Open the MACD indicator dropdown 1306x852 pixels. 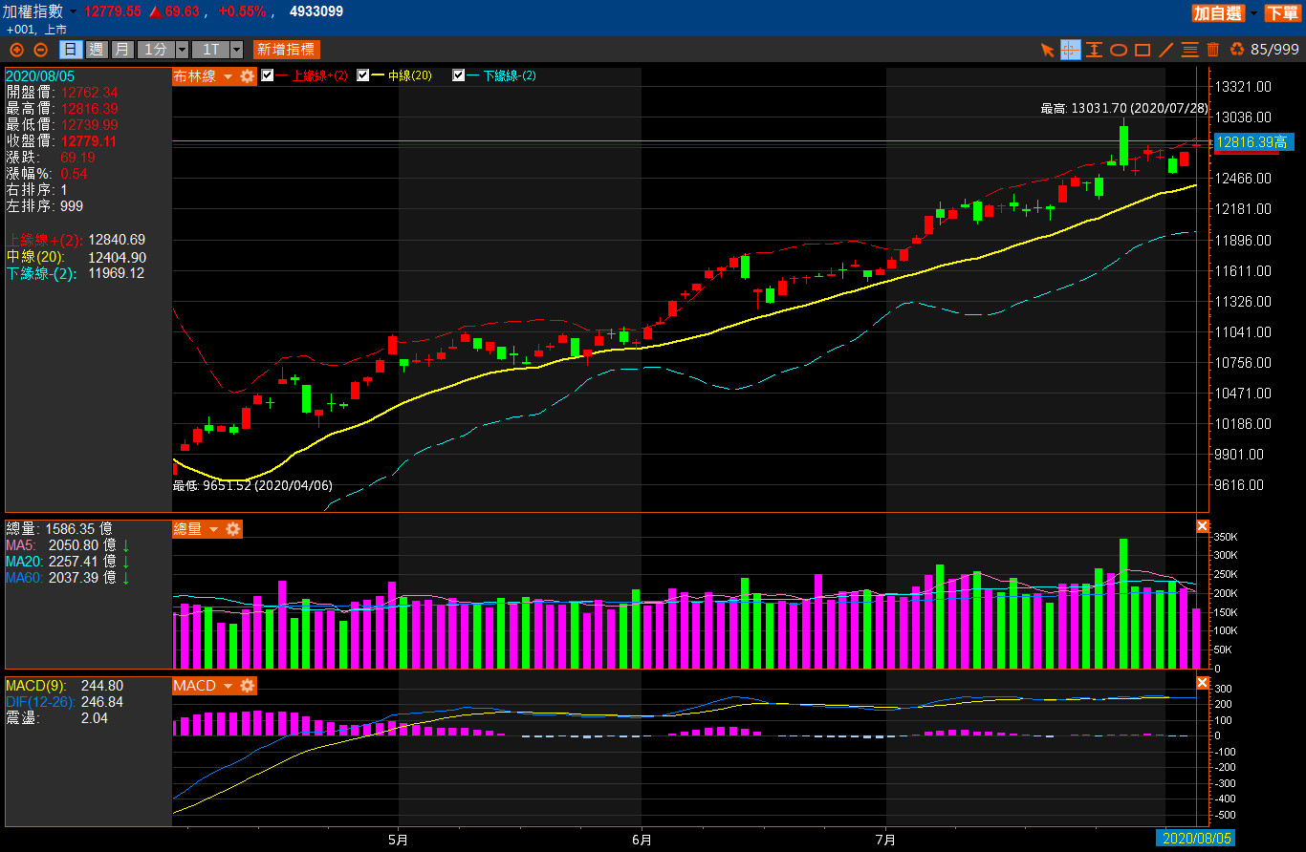228,686
